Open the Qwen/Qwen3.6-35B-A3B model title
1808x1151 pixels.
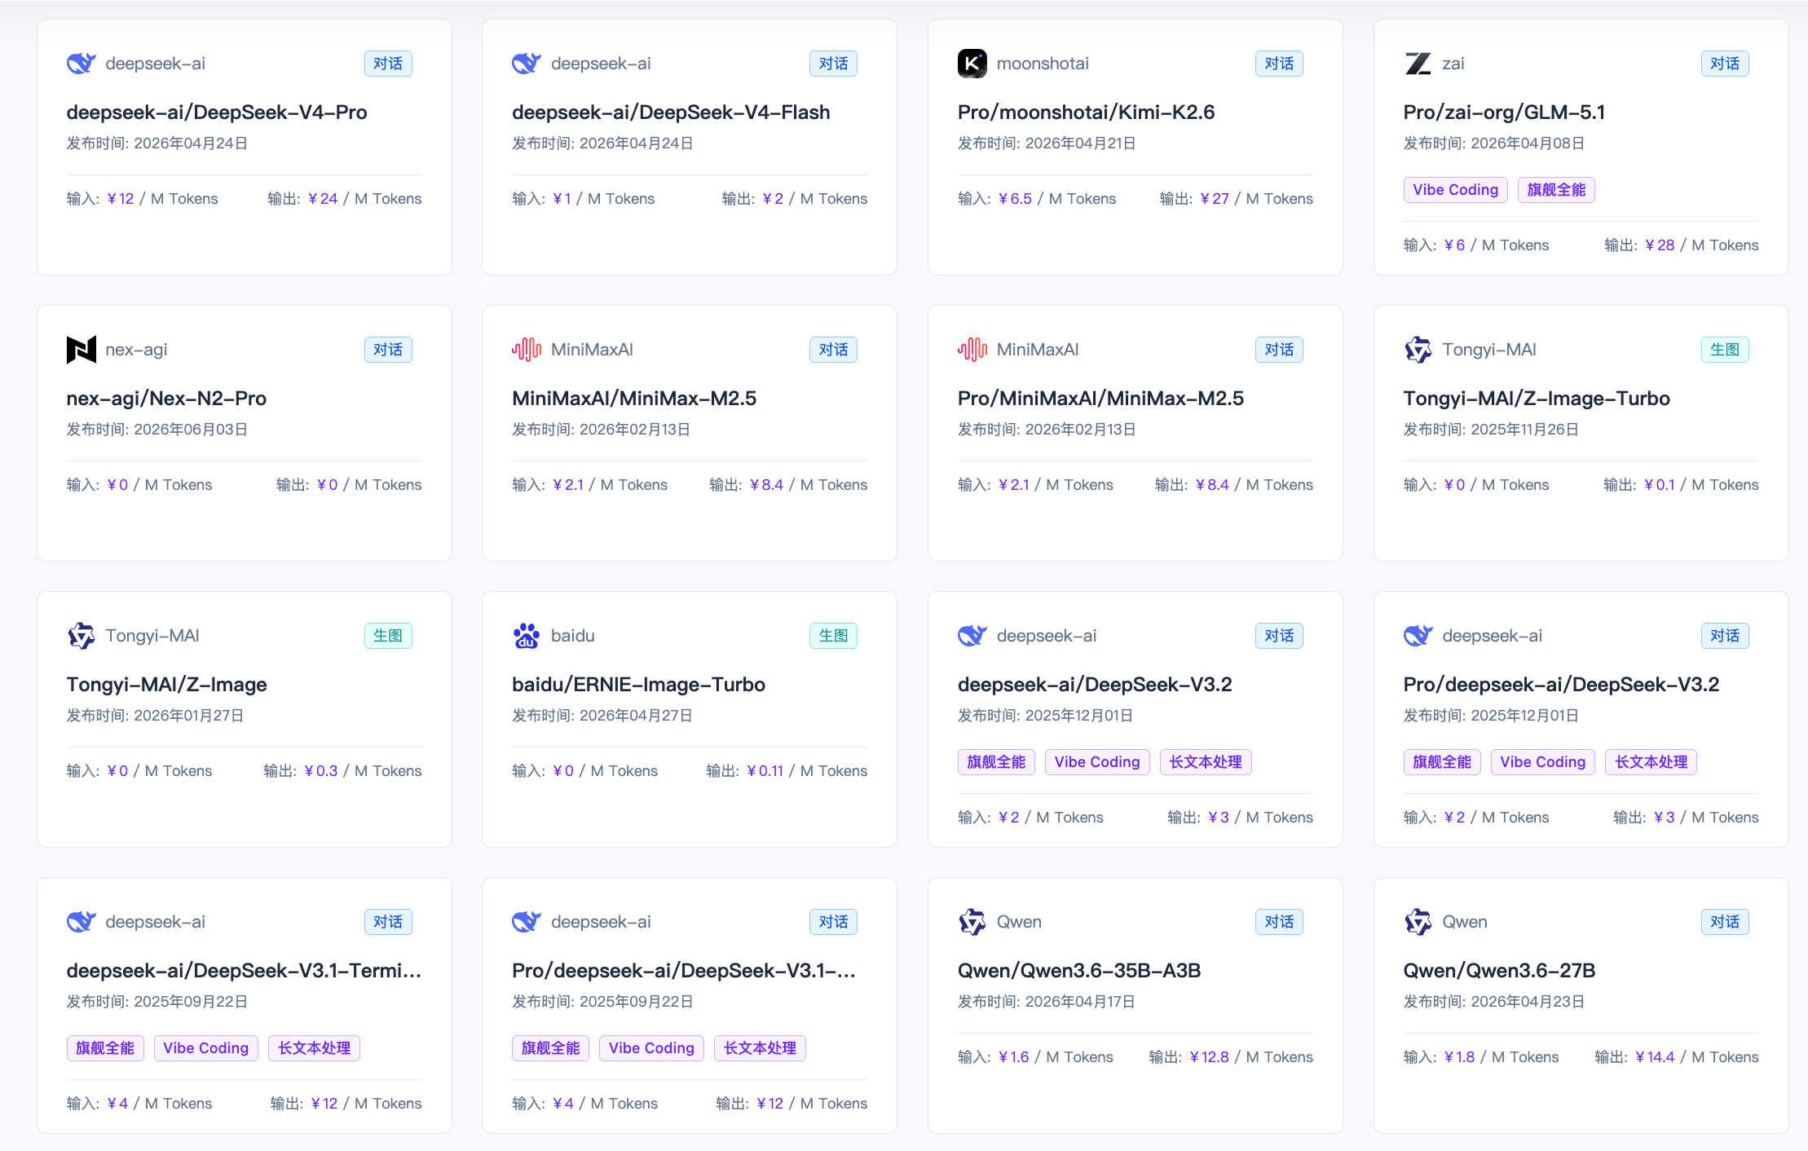coord(1079,971)
